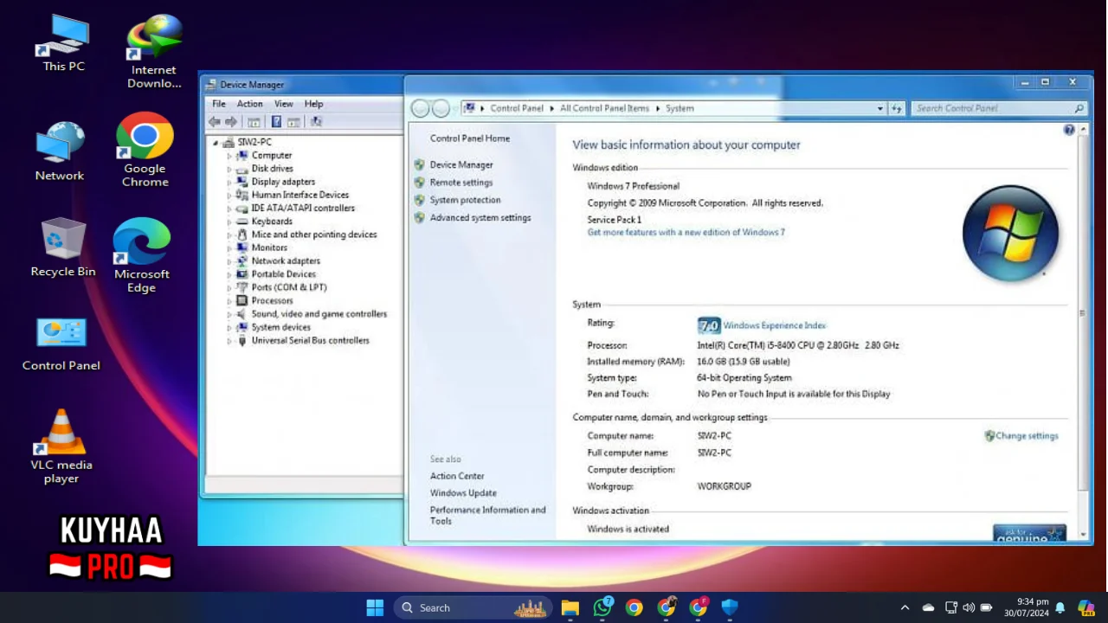The width and height of the screenshot is (1108, 623).
Task: Click the Help icon in Device Manager toolbar
Action: [276, 122]
